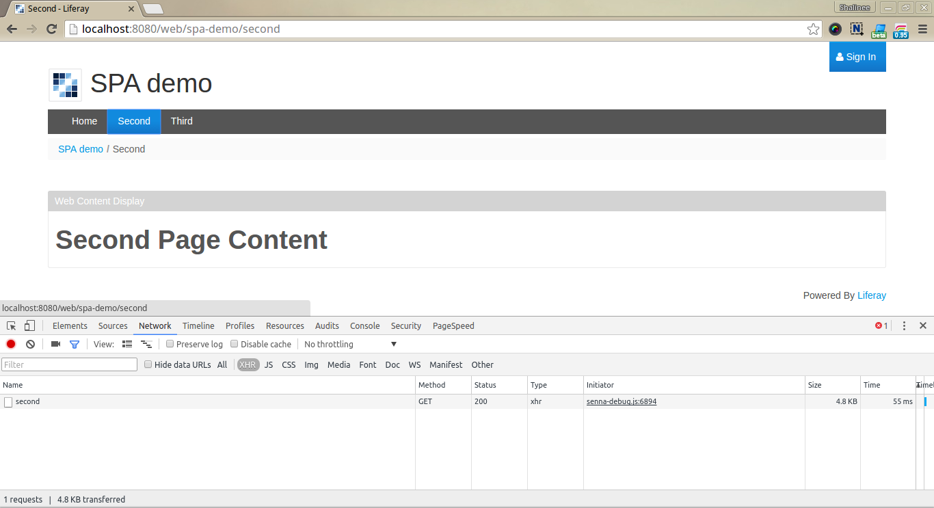Click the red error count indicator
This screenshot has height=508, width=934.
click(x=881, y=325)
